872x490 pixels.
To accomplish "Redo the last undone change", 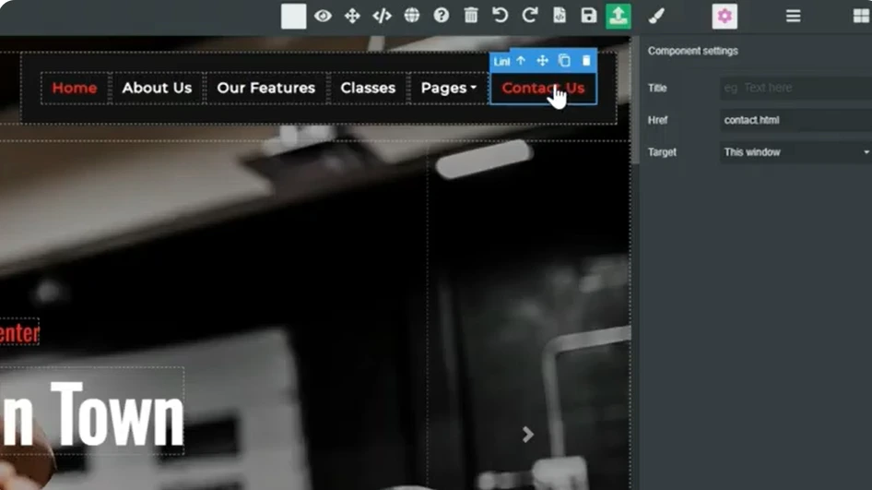I will click(529, 16).
